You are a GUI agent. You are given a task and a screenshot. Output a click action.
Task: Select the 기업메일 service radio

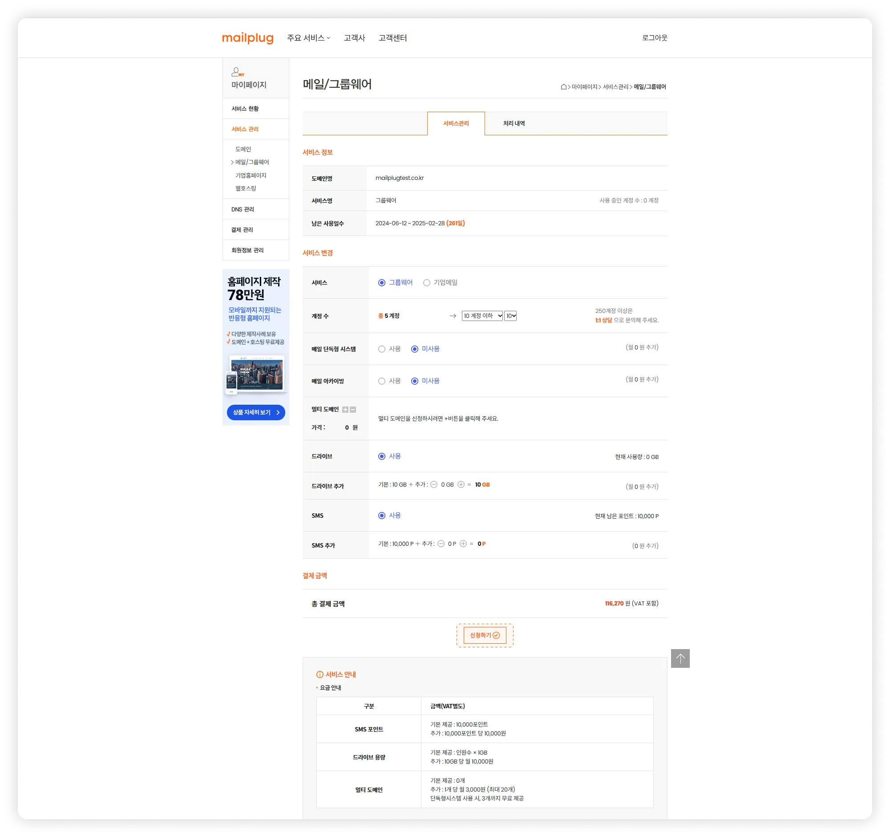pyautogui.click(x=427, y=283)
